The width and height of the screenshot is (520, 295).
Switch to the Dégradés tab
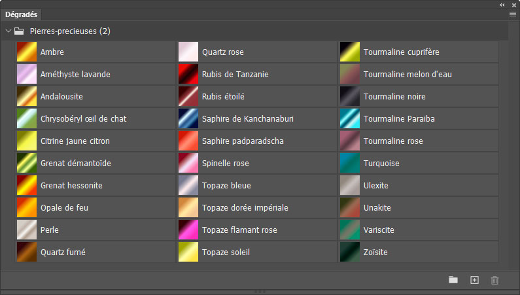point(22,14)
